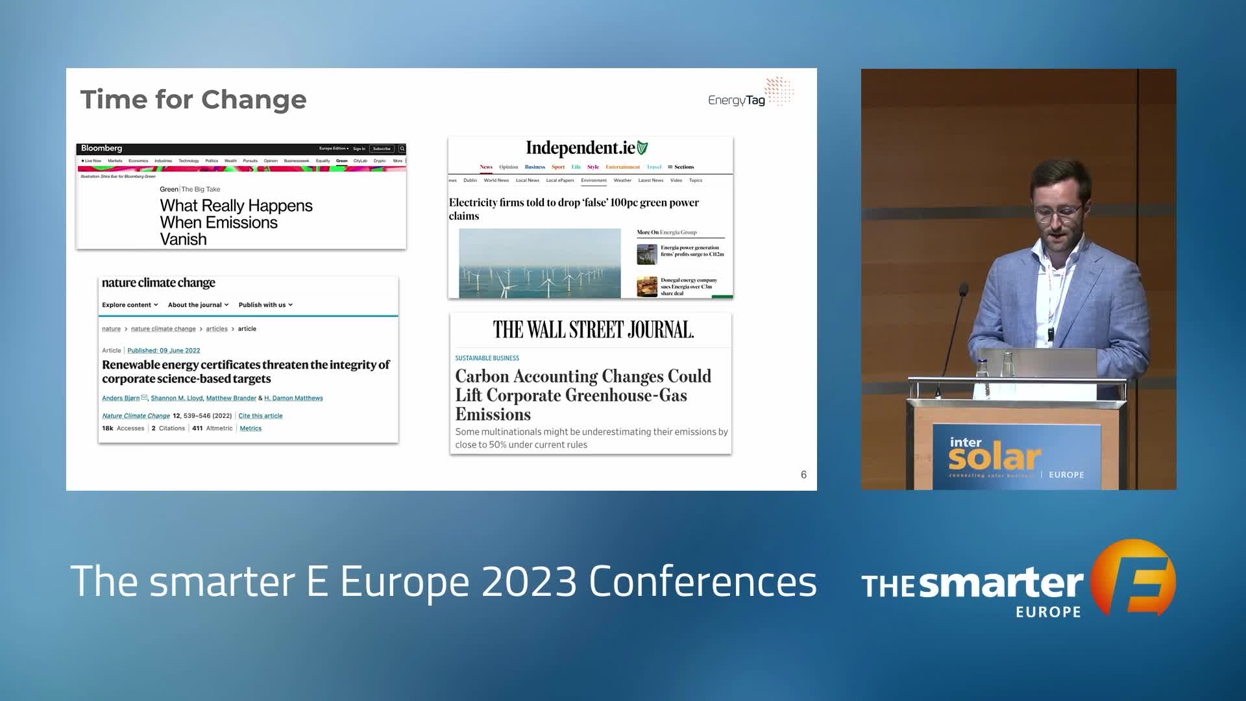The width and height of the screenshot is (1246, 701).
Task: Expand the About the journal menu
Action: [198, 304]
